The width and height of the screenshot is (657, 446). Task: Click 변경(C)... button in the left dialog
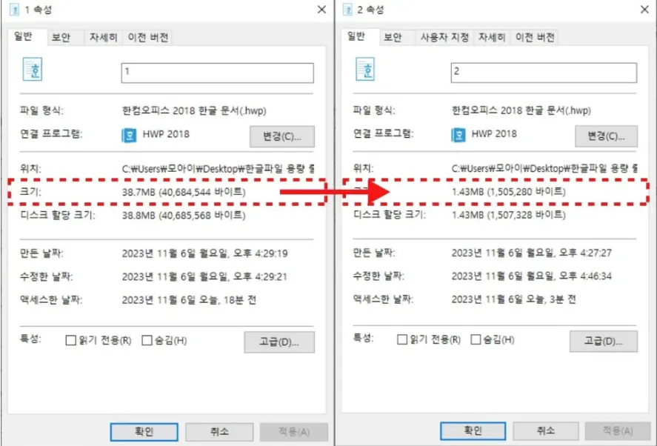[282, 136]
